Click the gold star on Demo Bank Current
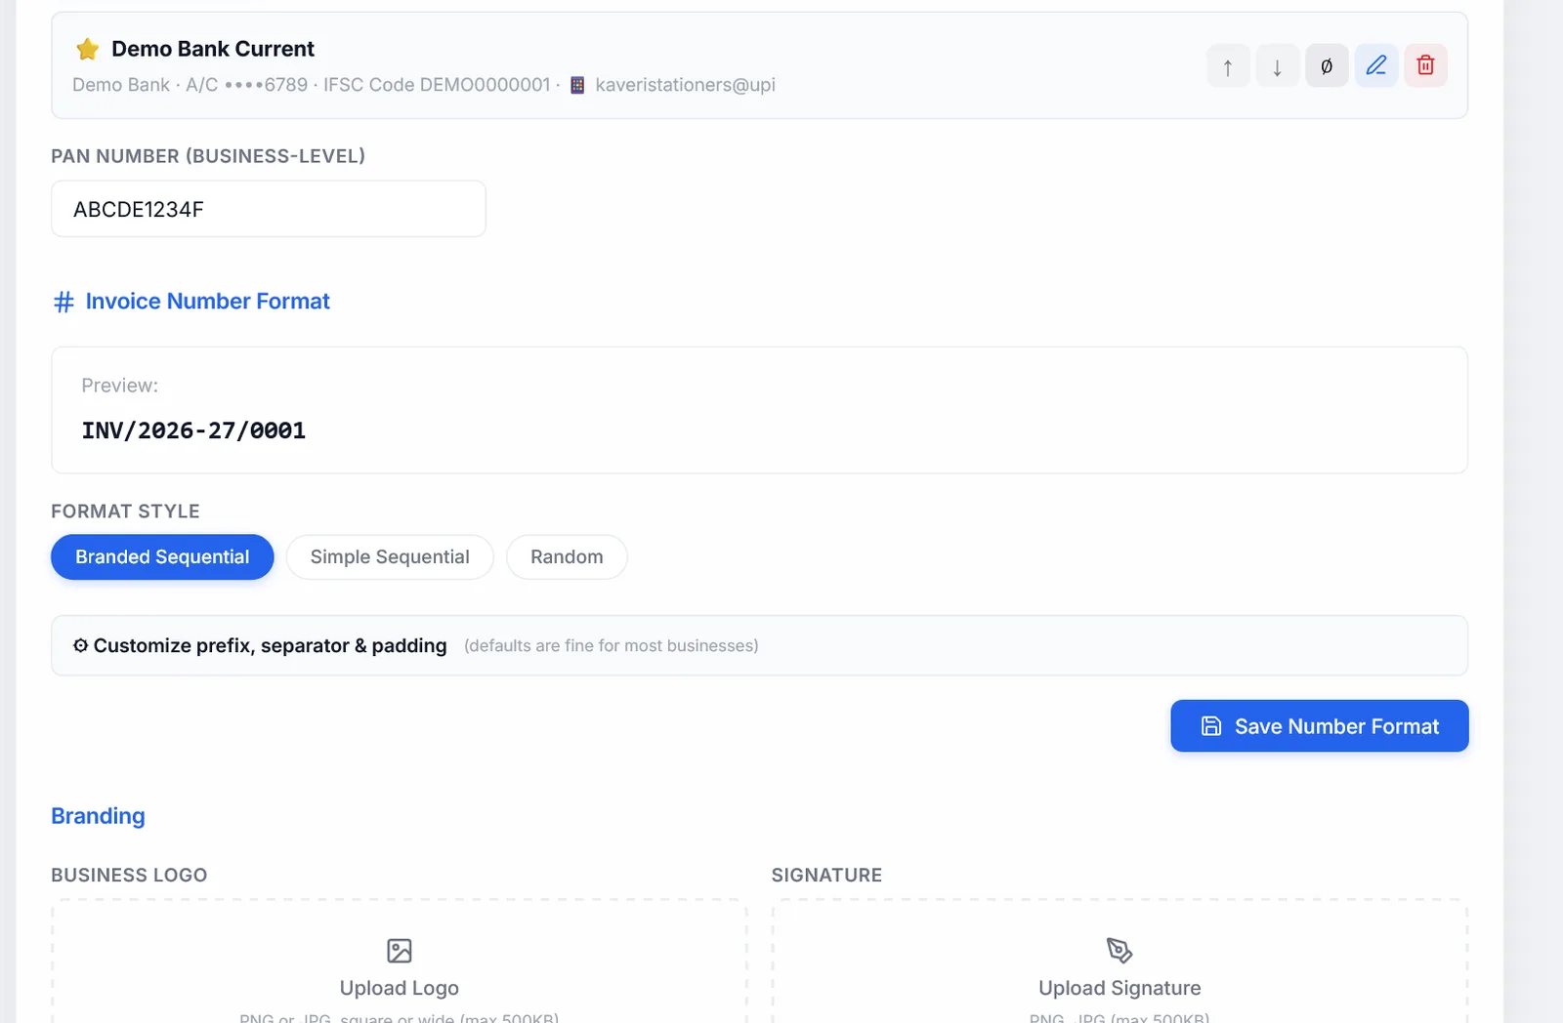The height and width of the screenshot is (1023, 1563). 88,49
